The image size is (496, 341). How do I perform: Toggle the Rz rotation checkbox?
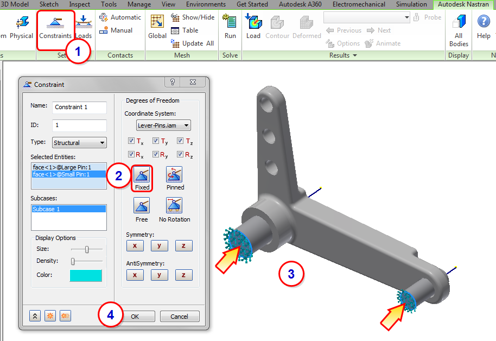(180, 154)
